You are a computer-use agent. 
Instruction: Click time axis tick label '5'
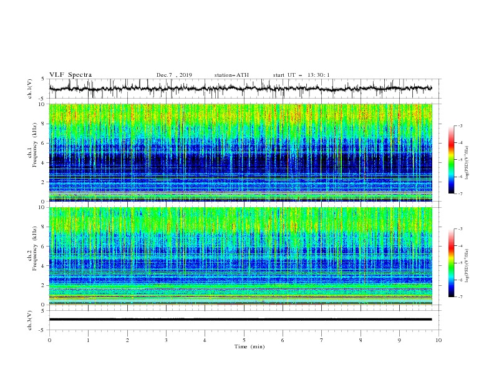[x=244, y=340]
